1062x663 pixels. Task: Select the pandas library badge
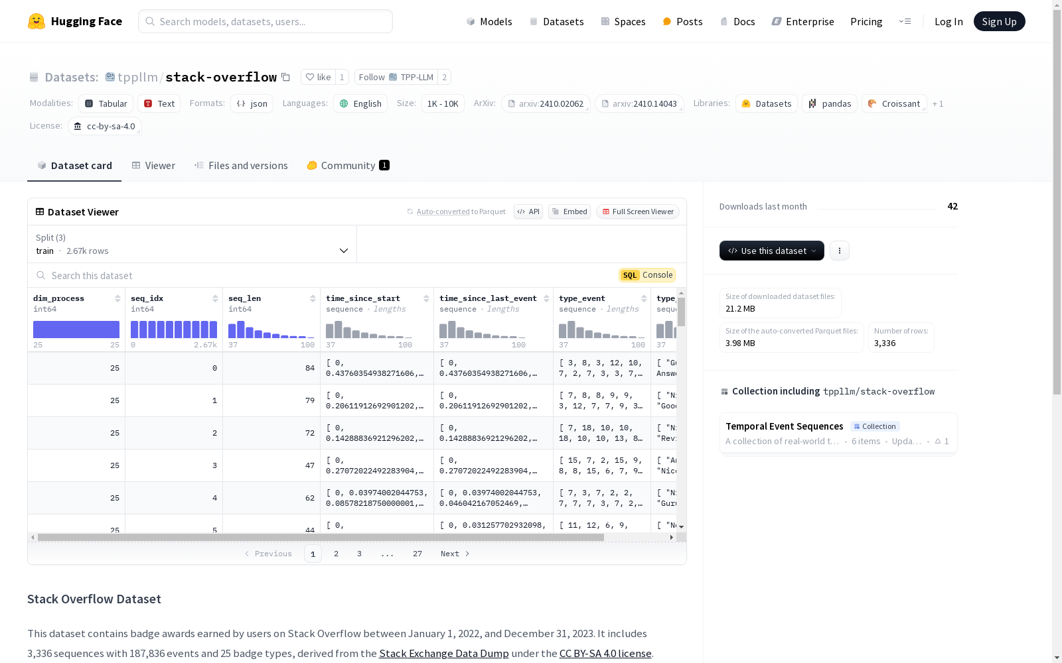(x=829, y=103)
